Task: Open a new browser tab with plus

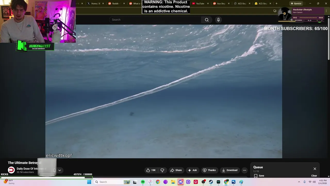Action: point(276,3)
